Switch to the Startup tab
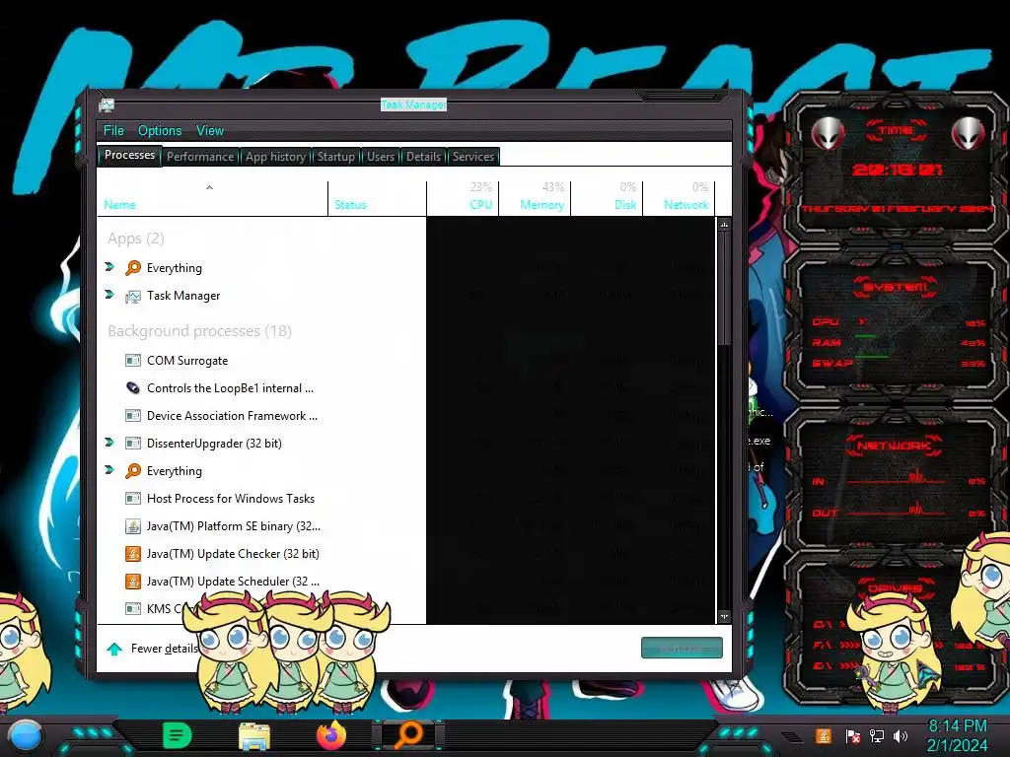 335,157
